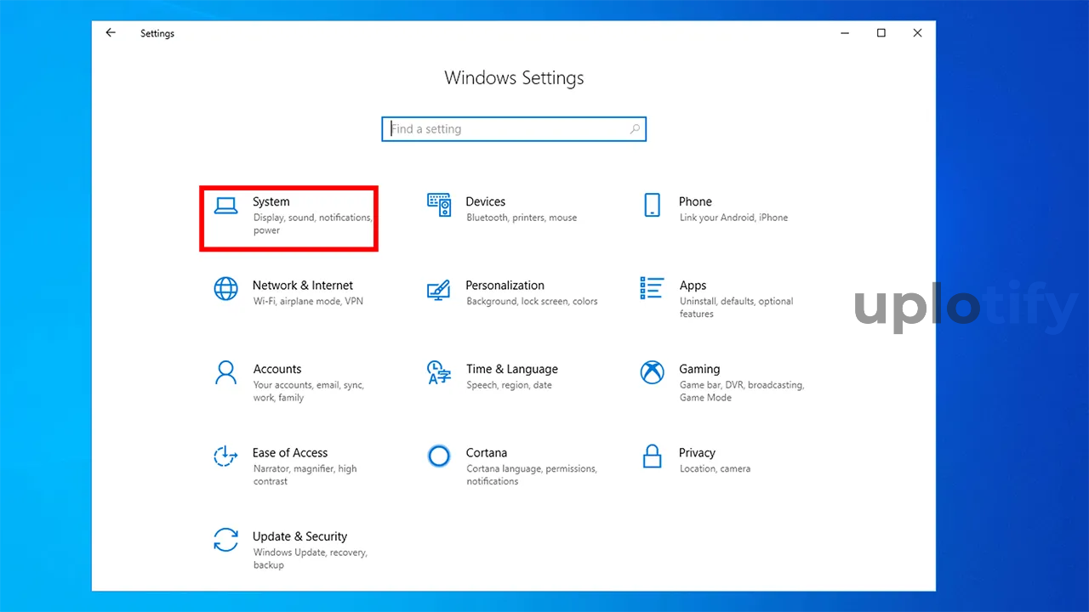
Task: Click 'Speech, region, date' description
Action: 509,385
